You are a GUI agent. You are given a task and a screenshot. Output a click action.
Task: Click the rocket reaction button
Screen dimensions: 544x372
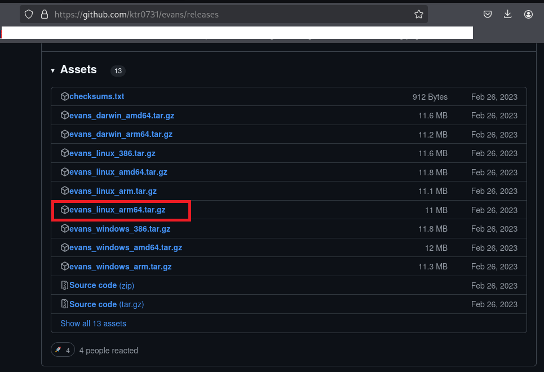click(x=63, y=350)
